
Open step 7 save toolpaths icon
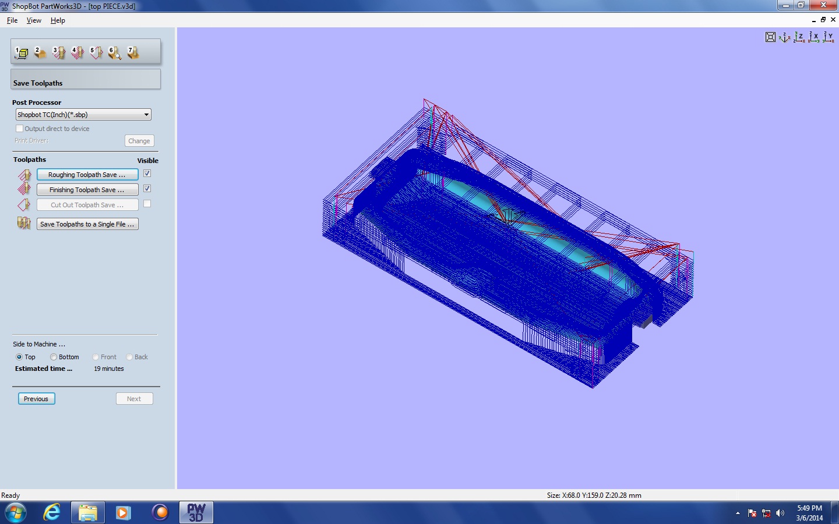click(x=133, y=53)
